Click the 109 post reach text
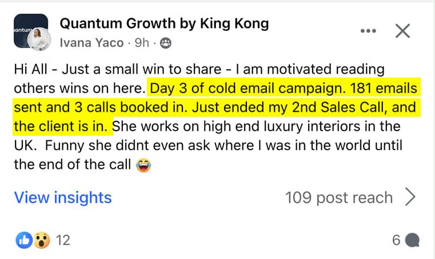 click(338, 197)
